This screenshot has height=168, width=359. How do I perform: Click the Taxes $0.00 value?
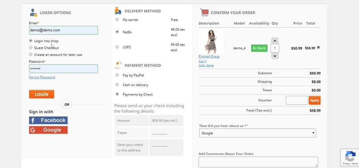(316, 90)
